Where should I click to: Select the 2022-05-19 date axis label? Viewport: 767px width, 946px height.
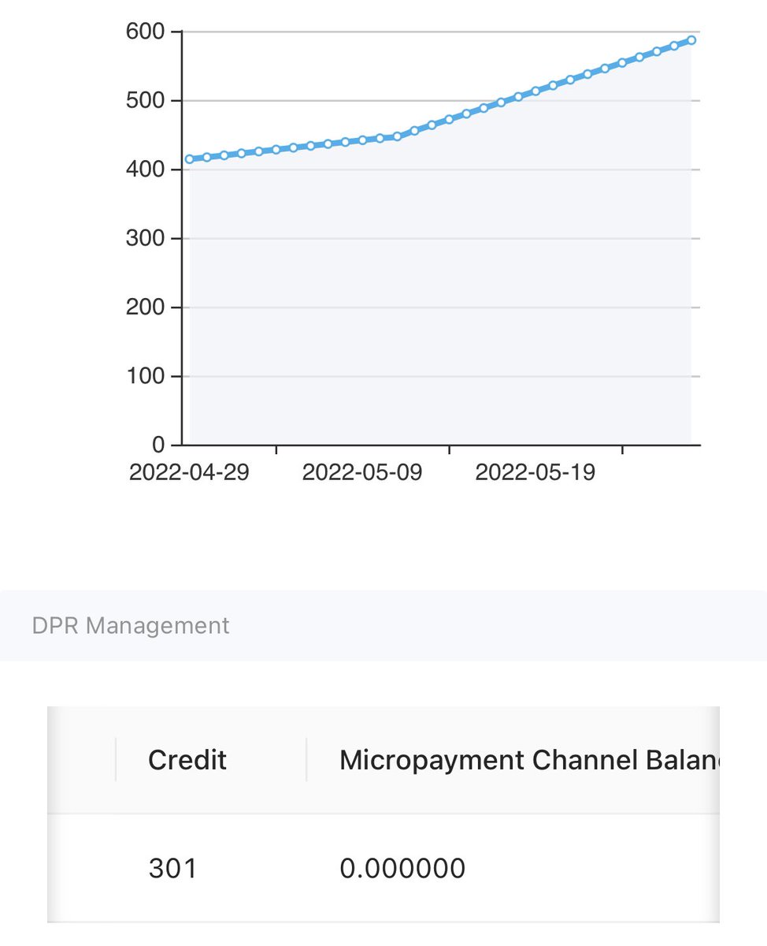(535, 472)
